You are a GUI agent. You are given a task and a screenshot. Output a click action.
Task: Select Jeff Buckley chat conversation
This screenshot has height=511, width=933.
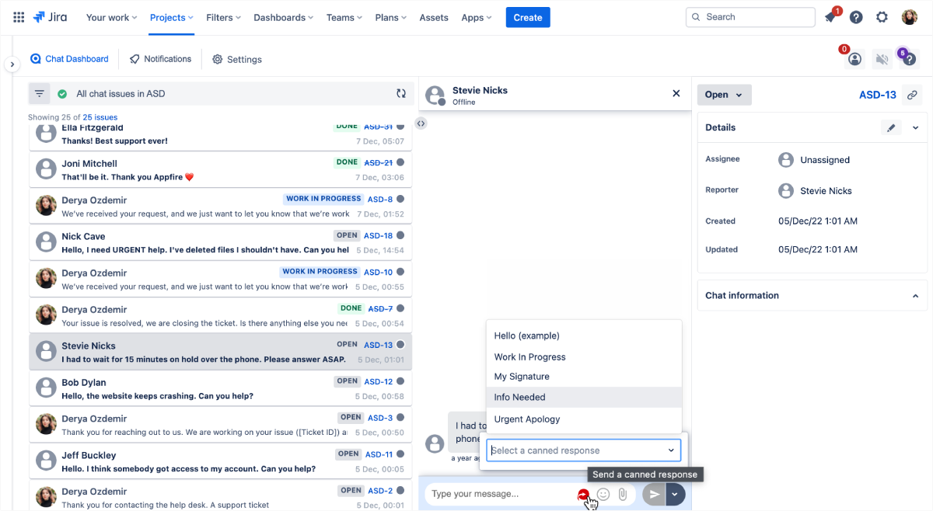pos(221,461)
